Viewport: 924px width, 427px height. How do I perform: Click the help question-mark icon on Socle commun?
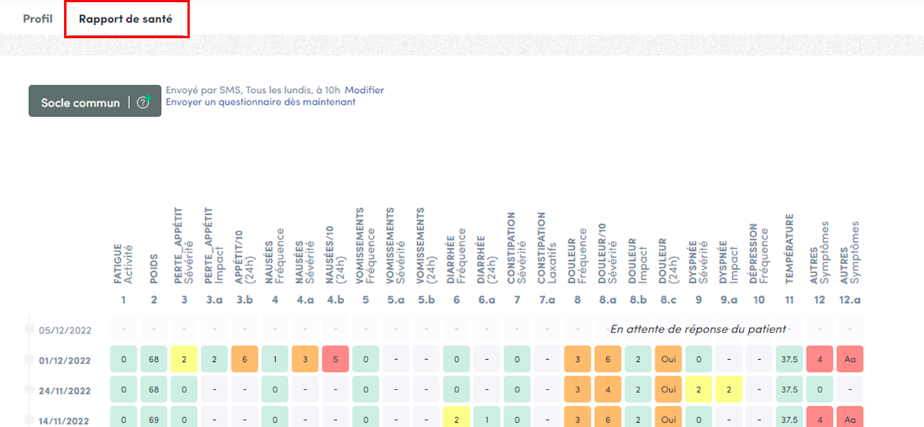(x=143, y=102)
